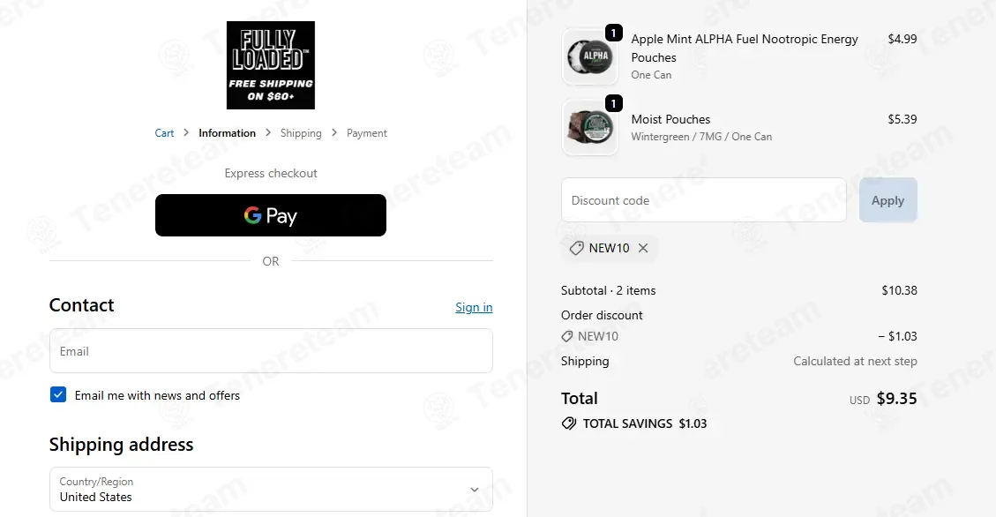Screen dimensions: 996x517
Task: Click the order discount NEW10 tag icon
Action: (x=567, y=336)
